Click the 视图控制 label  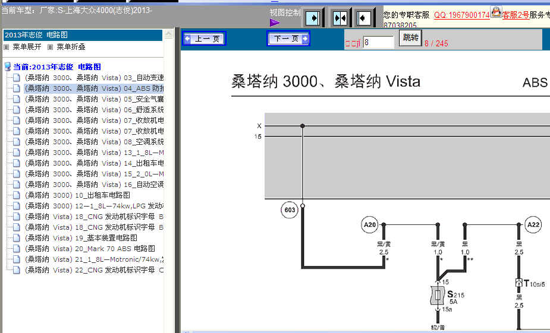pyautogui.click(x=285, y=12)
